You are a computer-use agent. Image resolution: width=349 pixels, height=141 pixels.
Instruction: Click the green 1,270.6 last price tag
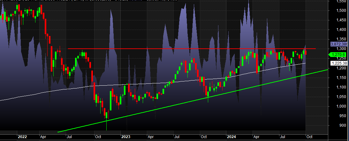(338, 54)
